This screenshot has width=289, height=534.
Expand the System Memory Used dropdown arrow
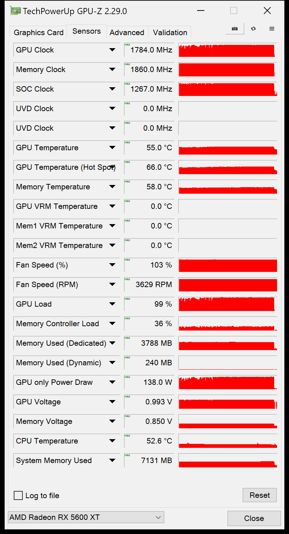(x=112, y=461)
